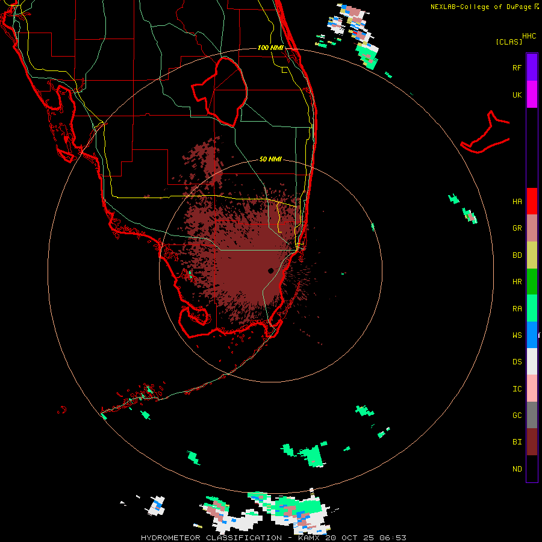This screenshot has width=542, height=542.
Task: Click the IC legend label text
Action: (517, 388)
